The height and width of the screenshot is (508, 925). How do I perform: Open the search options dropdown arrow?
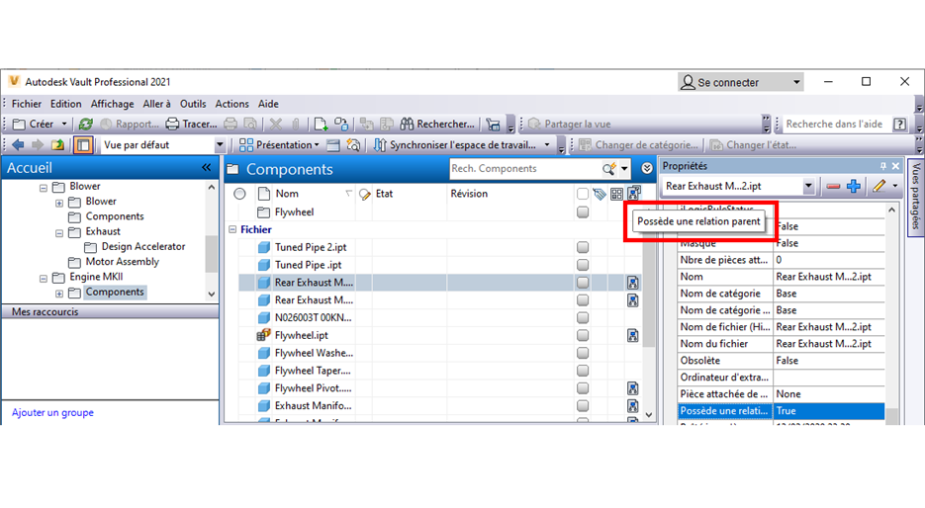pos(624,169)
